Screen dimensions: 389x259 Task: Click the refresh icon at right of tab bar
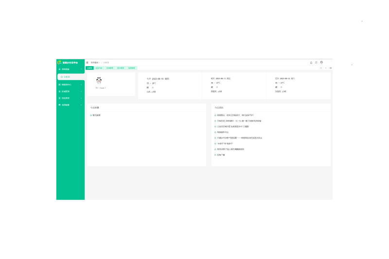[321, 68]
